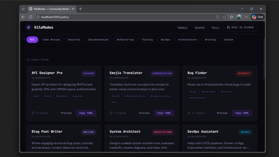Click the #bugfinder tag

tap(208, 92)
